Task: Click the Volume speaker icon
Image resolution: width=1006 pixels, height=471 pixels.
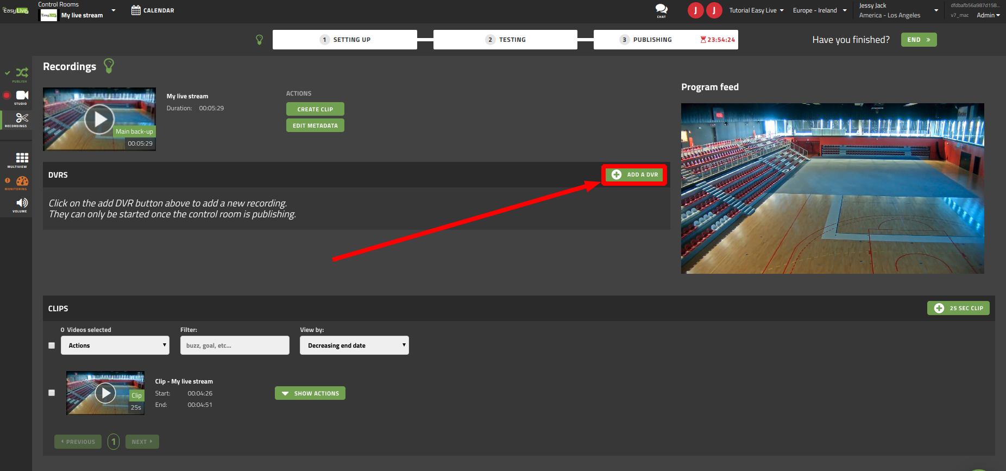Action: tap(22, 203)
